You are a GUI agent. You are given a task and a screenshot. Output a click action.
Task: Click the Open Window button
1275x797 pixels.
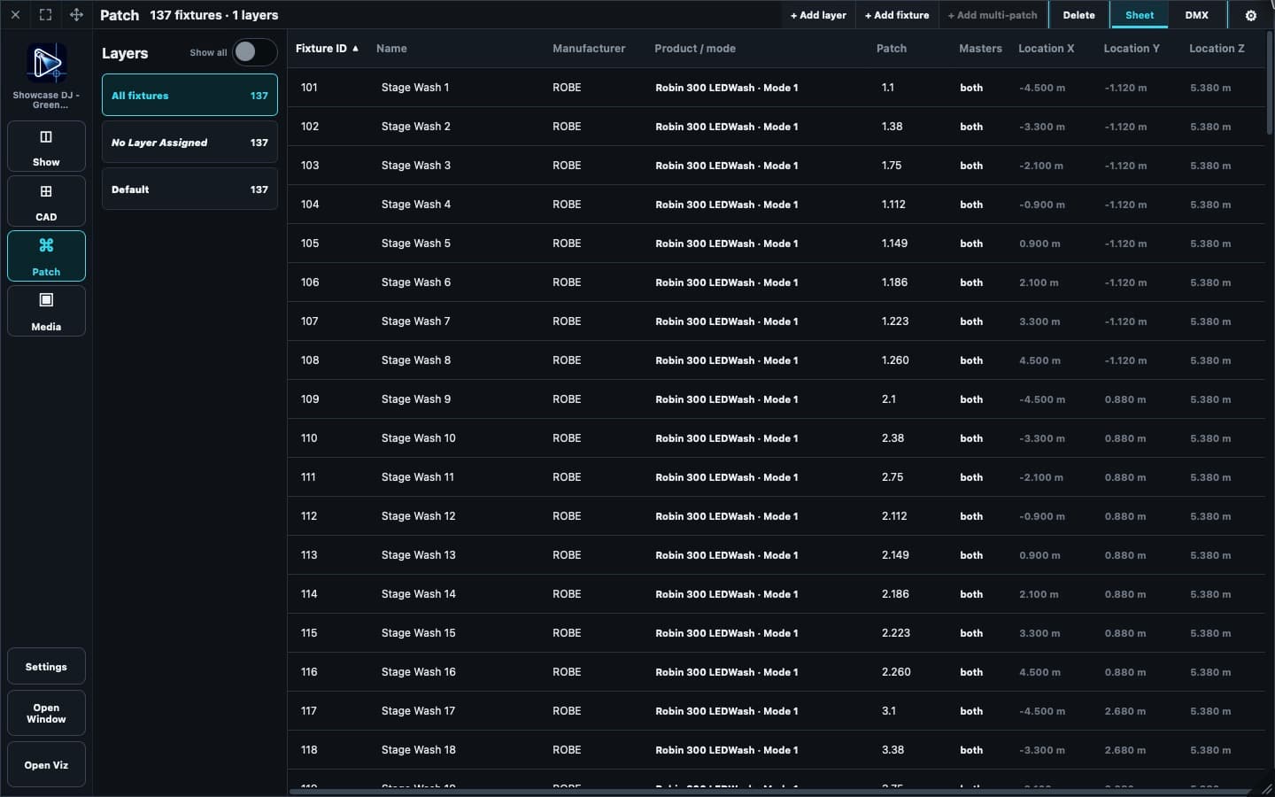tap(46, 714)
